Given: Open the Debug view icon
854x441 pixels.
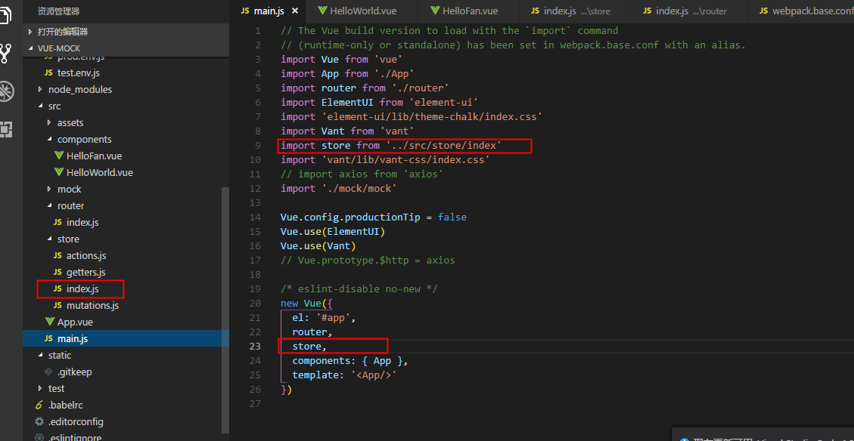Looking at the screenshot, I should pos(6,91).
